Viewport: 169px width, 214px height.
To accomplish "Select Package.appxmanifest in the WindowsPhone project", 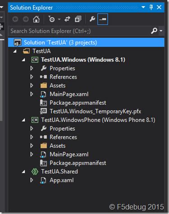I will [78, 163].
